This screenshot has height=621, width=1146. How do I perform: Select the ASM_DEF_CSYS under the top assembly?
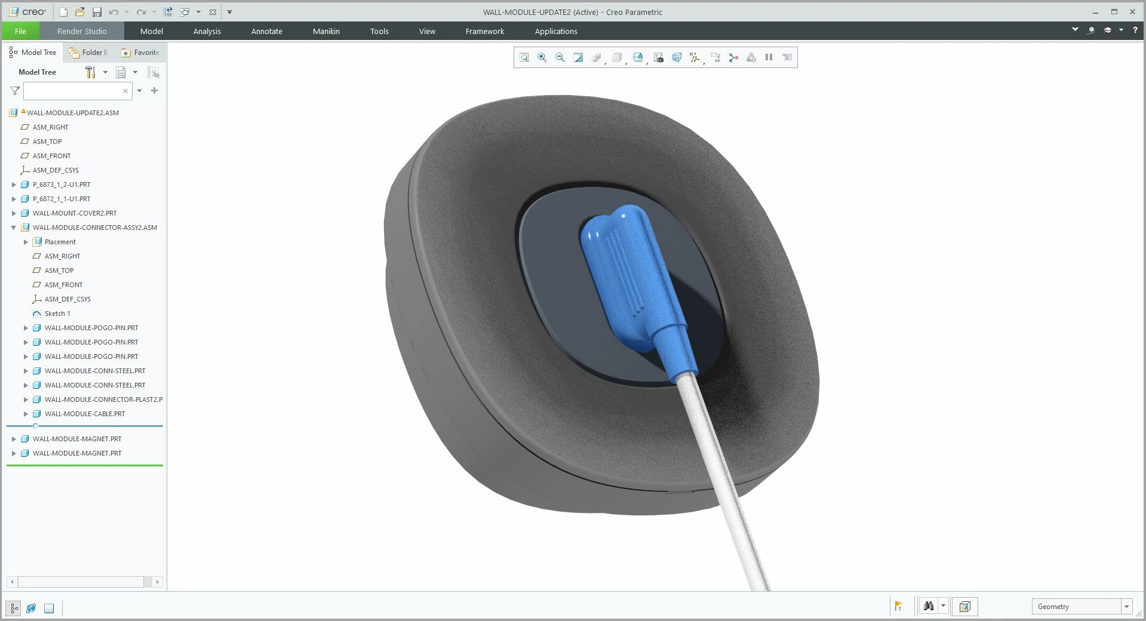[x=56, y=170]
